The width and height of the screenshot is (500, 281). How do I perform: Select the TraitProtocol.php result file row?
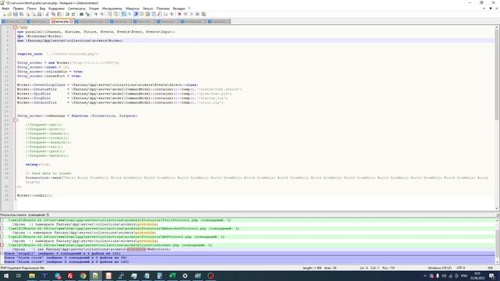(x=248, y=220)
